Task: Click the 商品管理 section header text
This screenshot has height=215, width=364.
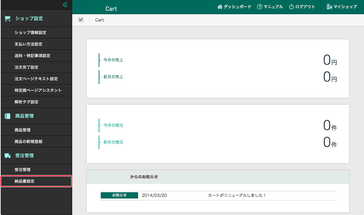Action: 25,116
